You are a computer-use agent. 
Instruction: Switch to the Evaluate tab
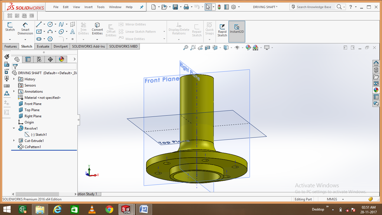(x=43, y=46)
